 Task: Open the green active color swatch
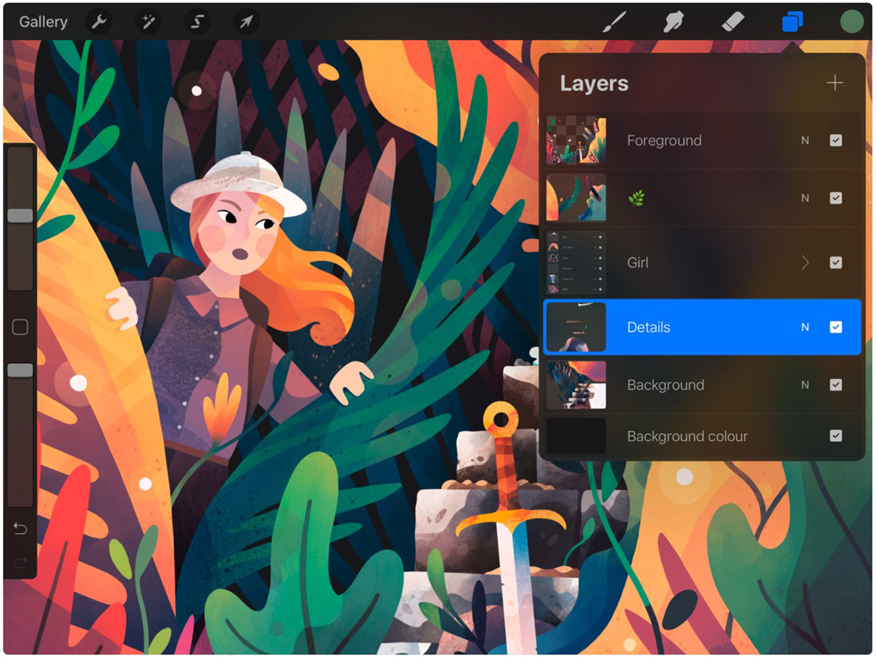[851, 22]
